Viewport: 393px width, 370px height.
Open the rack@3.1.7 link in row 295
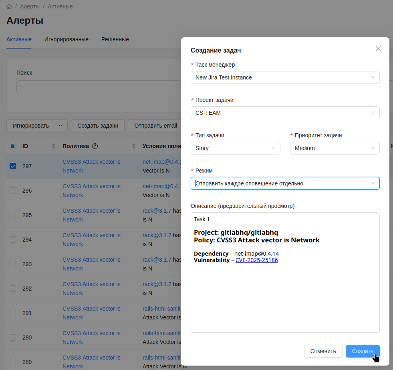tap(157, 211)
